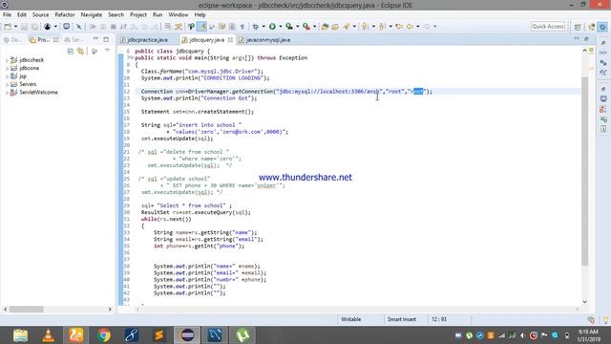
Task: Click the editor vertical scrollbar
Action: pyautogui.click(x=584, y=172)
